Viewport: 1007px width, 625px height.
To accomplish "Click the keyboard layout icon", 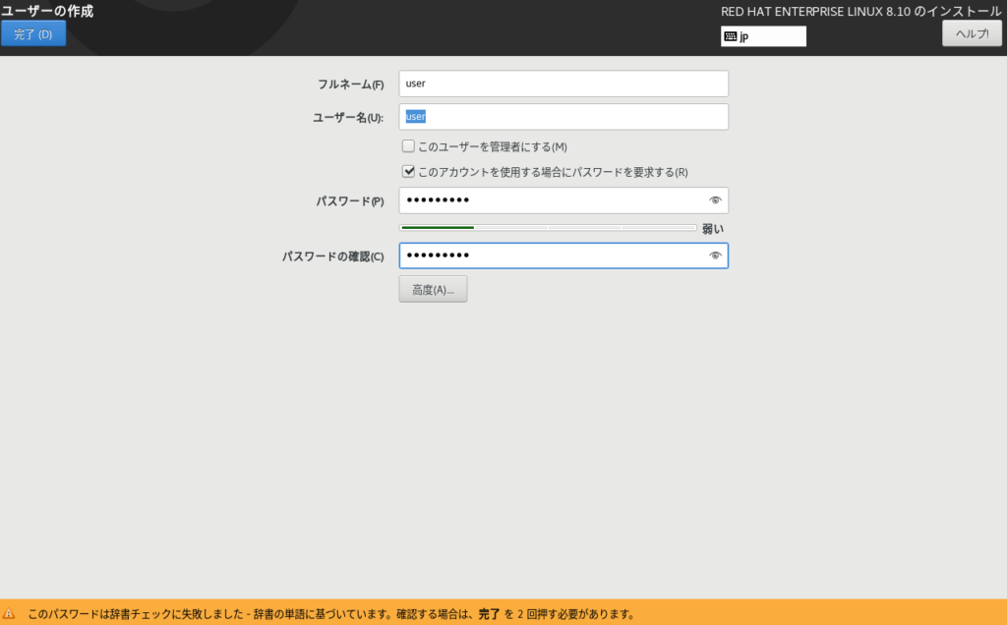I will tap(731, 36).
